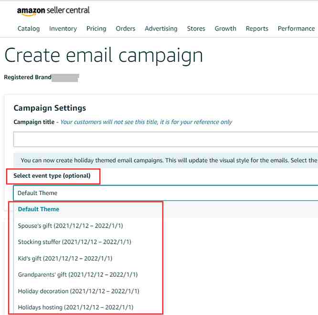Open the Catalog menu
This screenshot has width=318, height=315.
pyautogui.click(x=29, y=29)
